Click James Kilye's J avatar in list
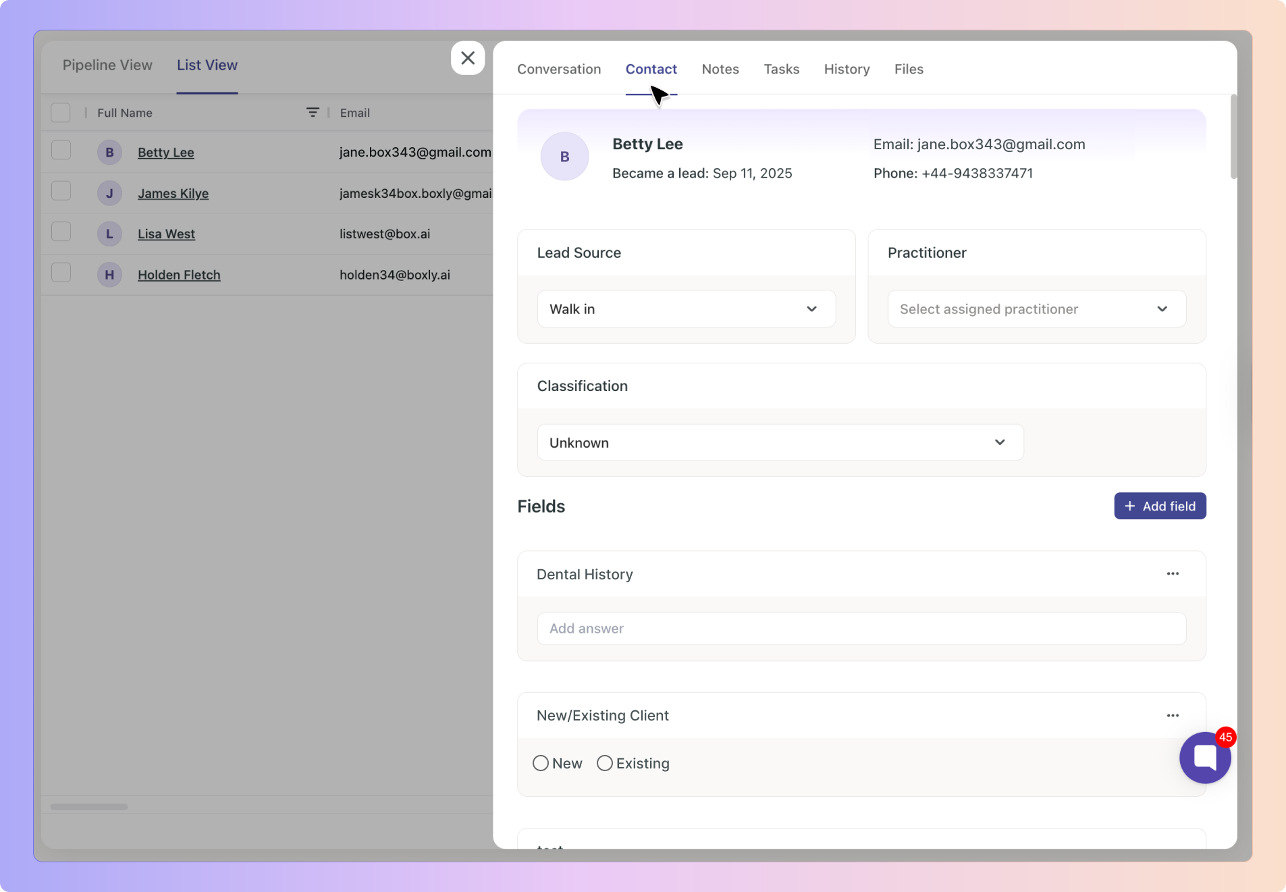The width and height of the screenshot is (1286, 892). click(x=109, y=194)
